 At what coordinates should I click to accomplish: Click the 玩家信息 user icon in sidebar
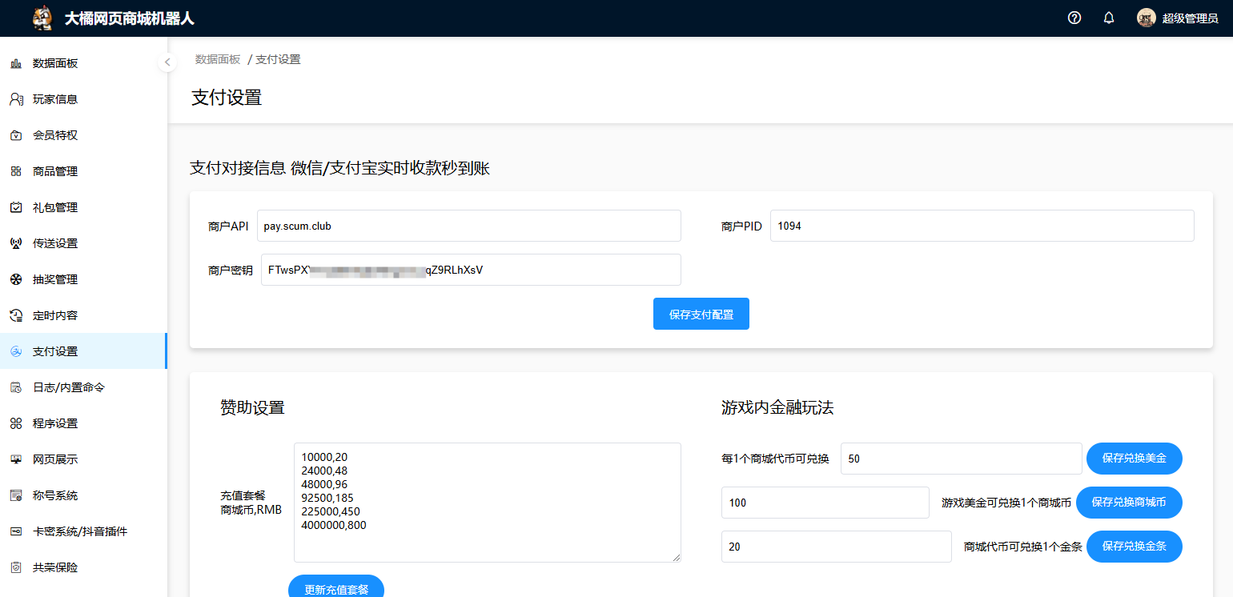click(16, 99)
